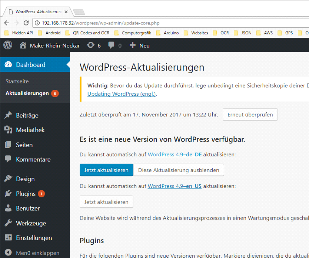Go back using browser back arrow

[7, 23]
